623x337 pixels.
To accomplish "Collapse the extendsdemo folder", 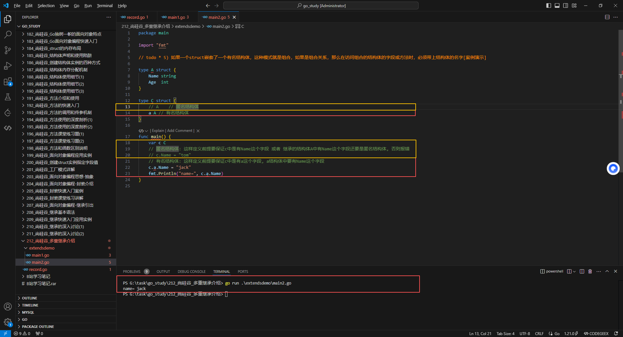I will click(66, 248).
